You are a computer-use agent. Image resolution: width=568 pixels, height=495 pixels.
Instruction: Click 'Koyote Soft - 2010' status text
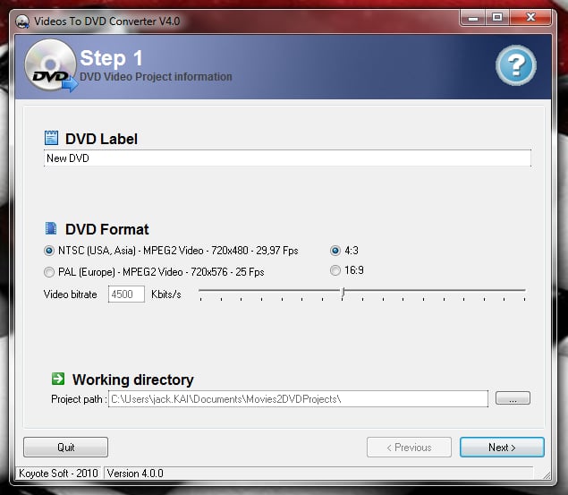[x=58, y=474]
